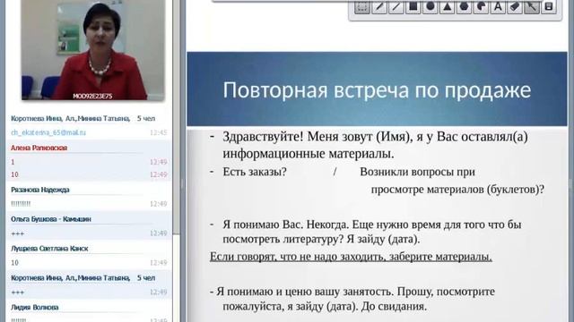Click the save diskette icon
Viewport: 574px width, 322px height.
coord(548,7)
